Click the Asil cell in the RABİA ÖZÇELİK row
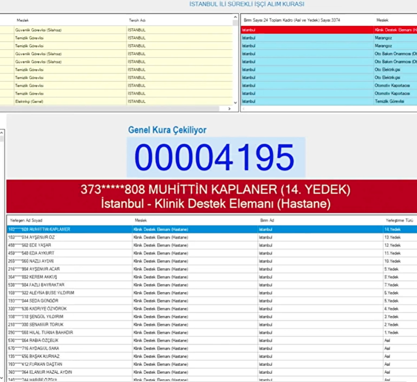 point(400,340)
